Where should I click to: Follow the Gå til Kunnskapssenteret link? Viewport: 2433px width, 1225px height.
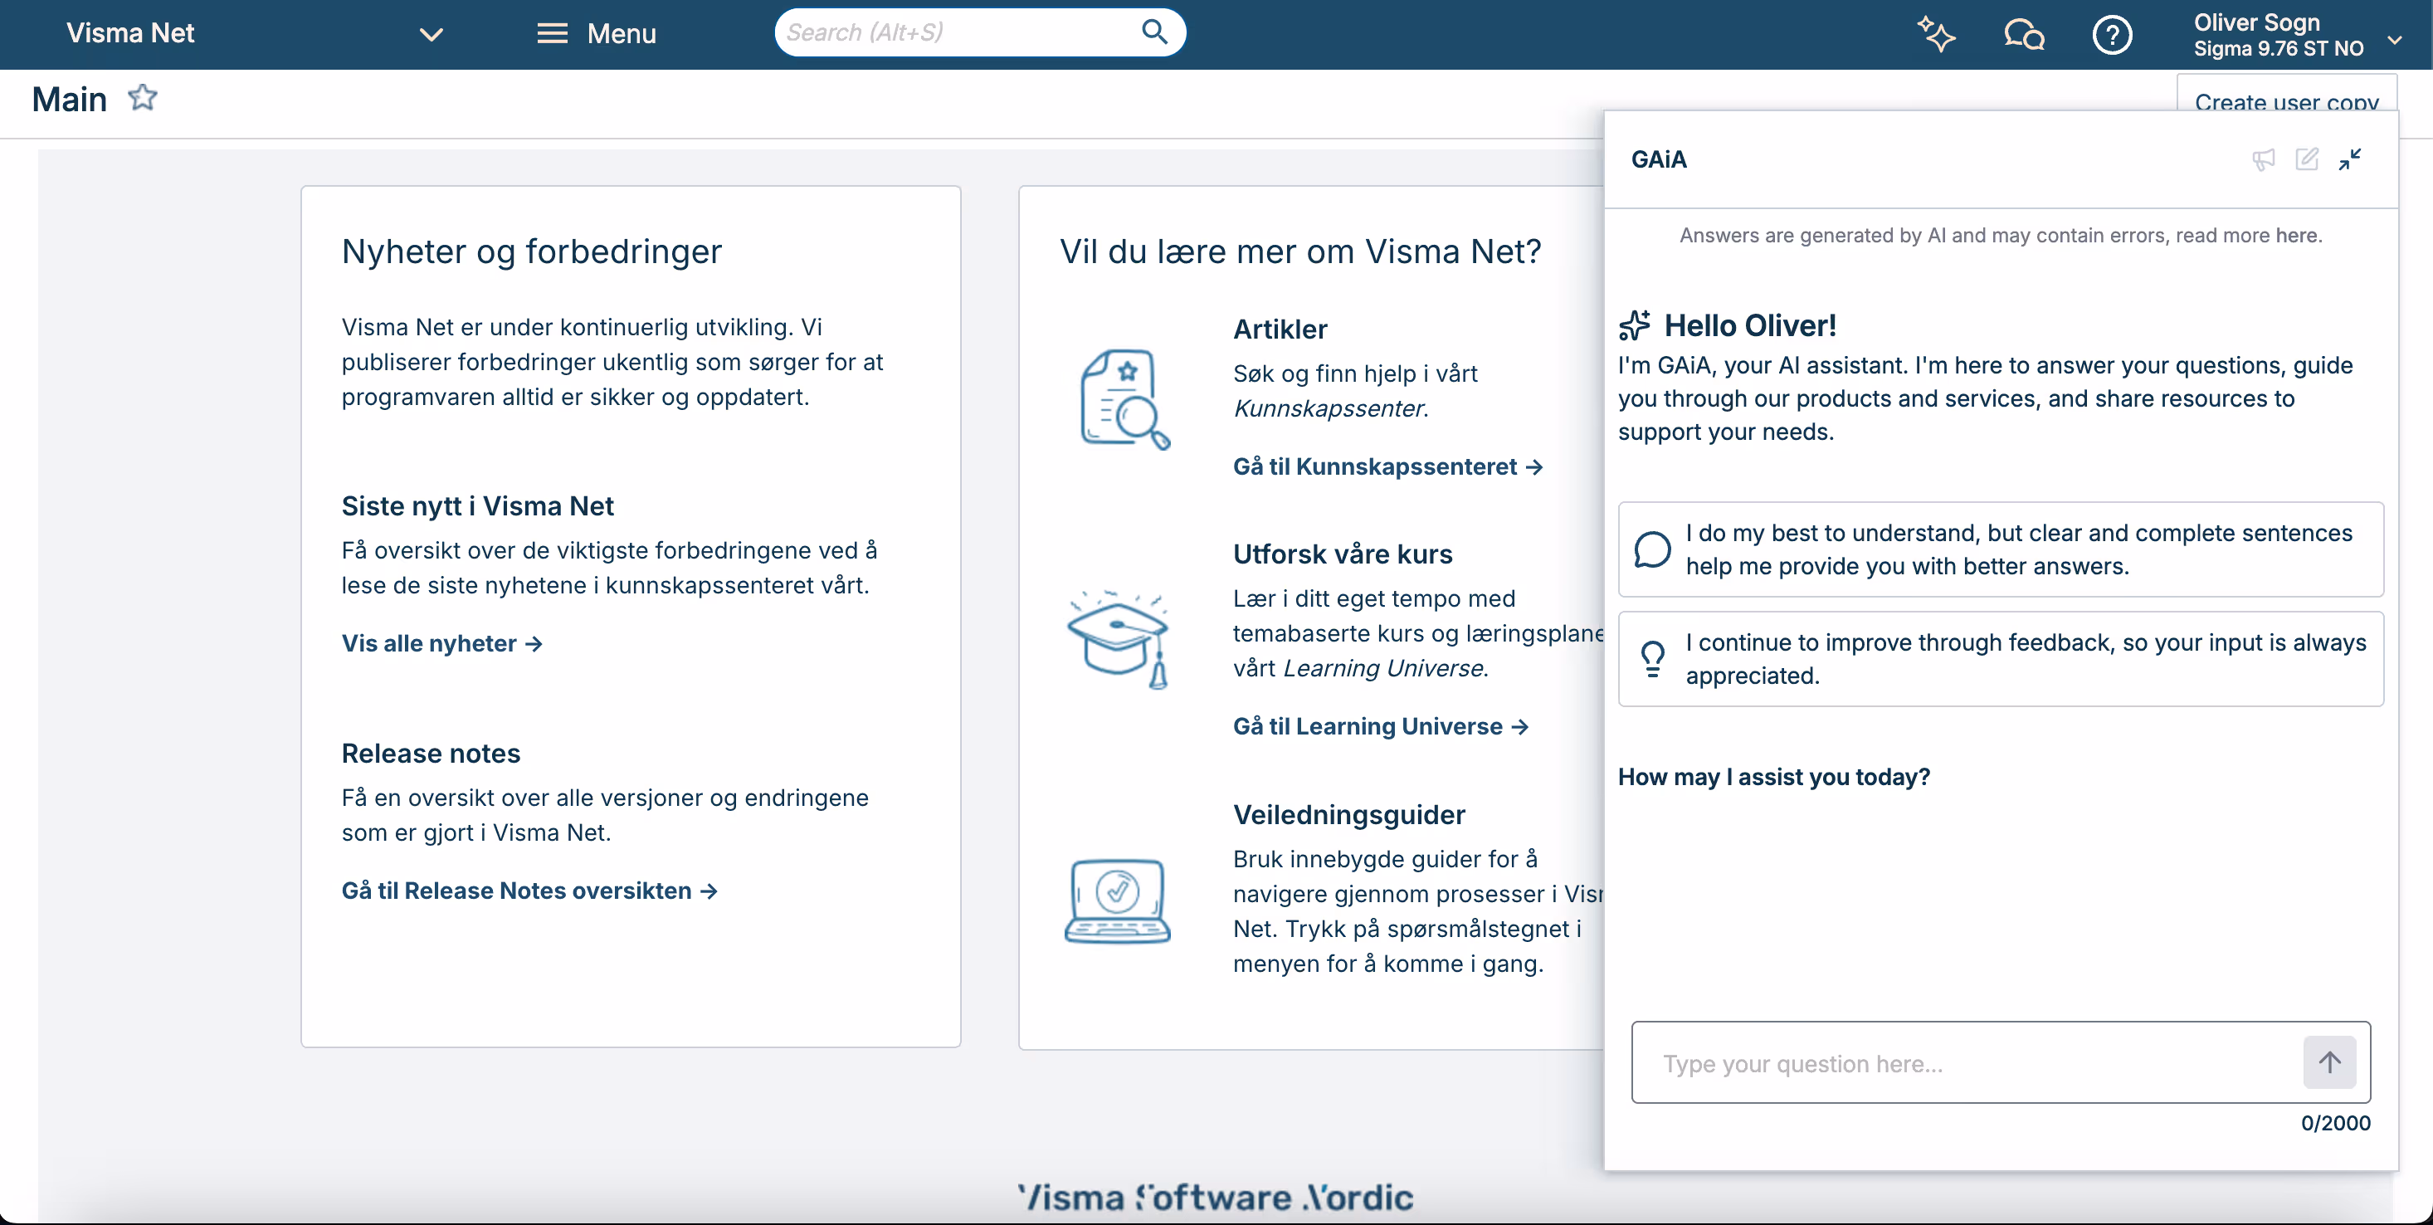(x=1387, y=466)
